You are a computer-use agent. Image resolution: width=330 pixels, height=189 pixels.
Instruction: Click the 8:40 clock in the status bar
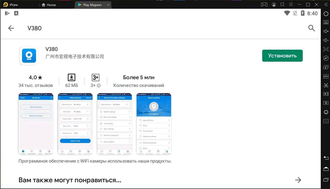tap(312, 13)
